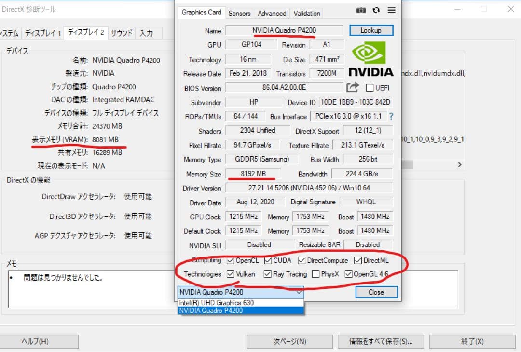Switch to the Sensors tab

coord(240,13)
